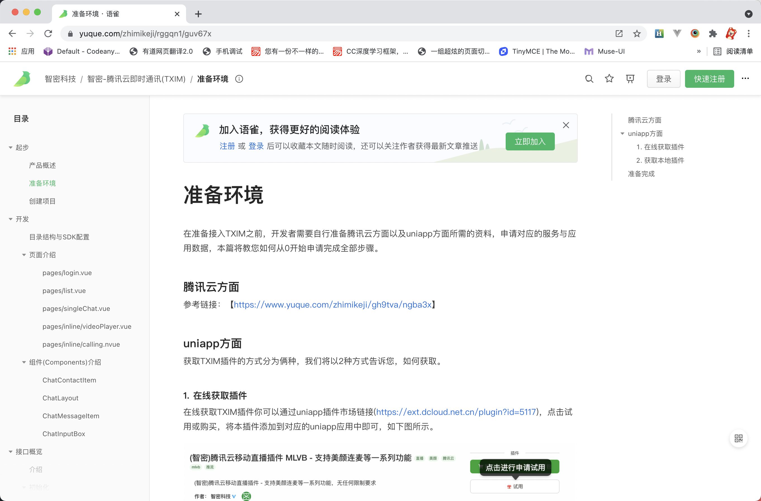Open the 应用 apps grid in bookmarks bar
Viewport: 761px width, 501px height.
[x=22, y=51]
